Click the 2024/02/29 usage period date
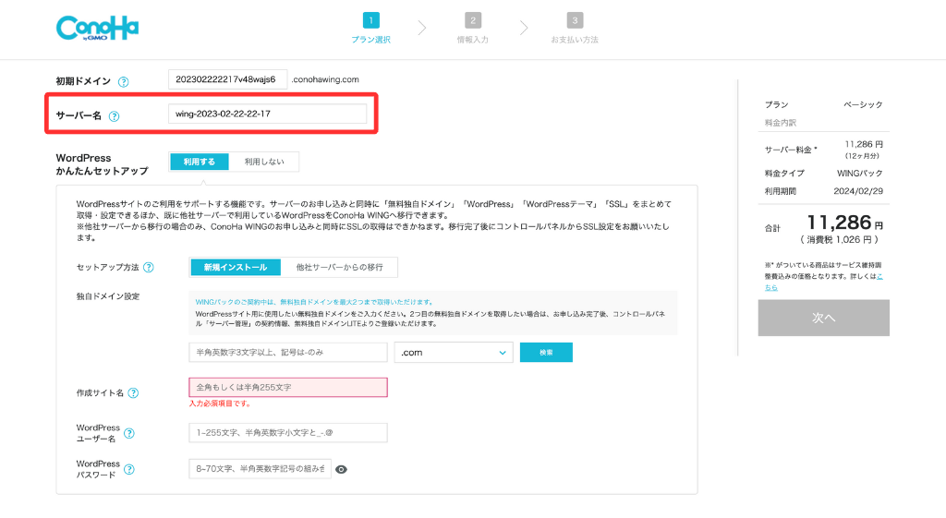Viewport: 946px width, 518px height. (858, 191)
